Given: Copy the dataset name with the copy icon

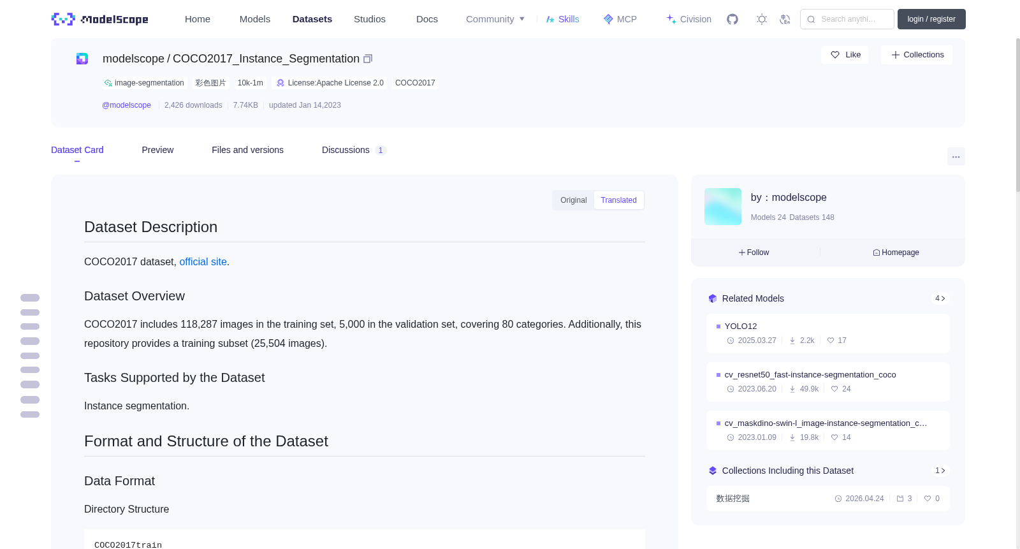Looking at the screenshot, I should click(368, 59).
